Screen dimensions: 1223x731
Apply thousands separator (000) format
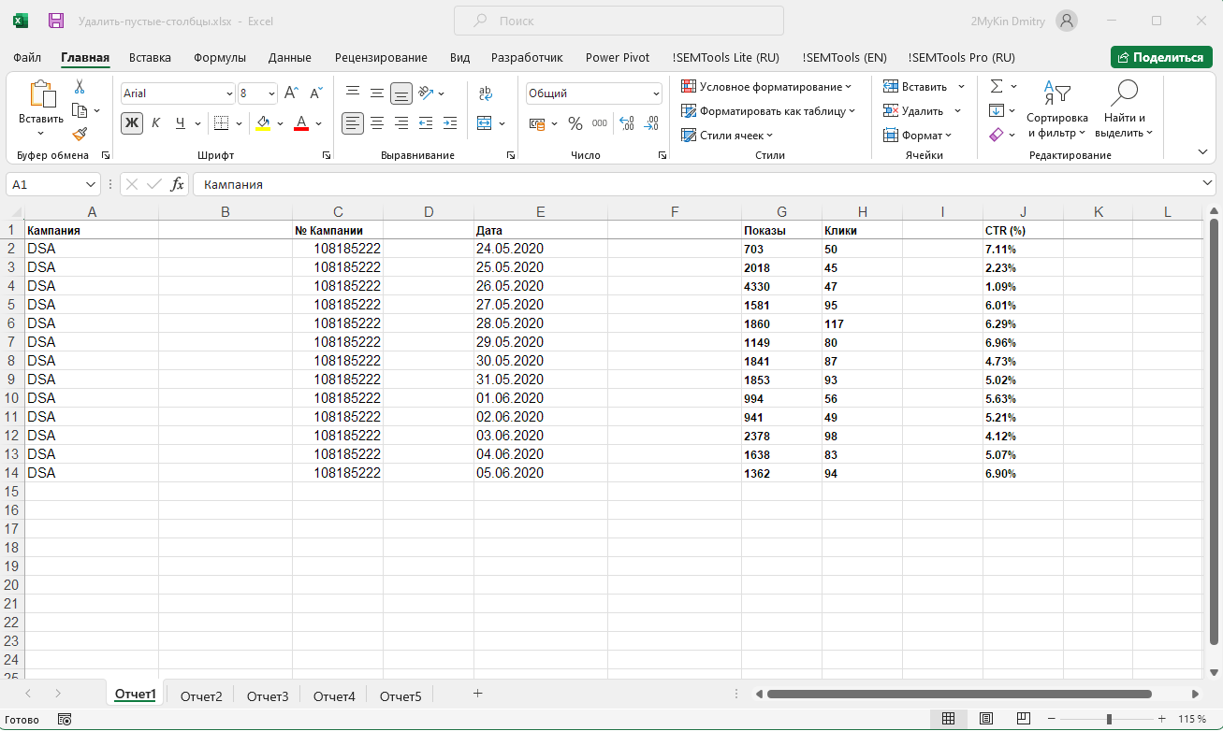600,123
